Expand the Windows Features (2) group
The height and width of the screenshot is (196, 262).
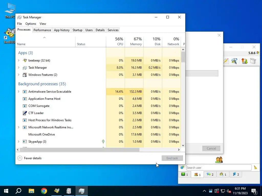click(19, 75)
